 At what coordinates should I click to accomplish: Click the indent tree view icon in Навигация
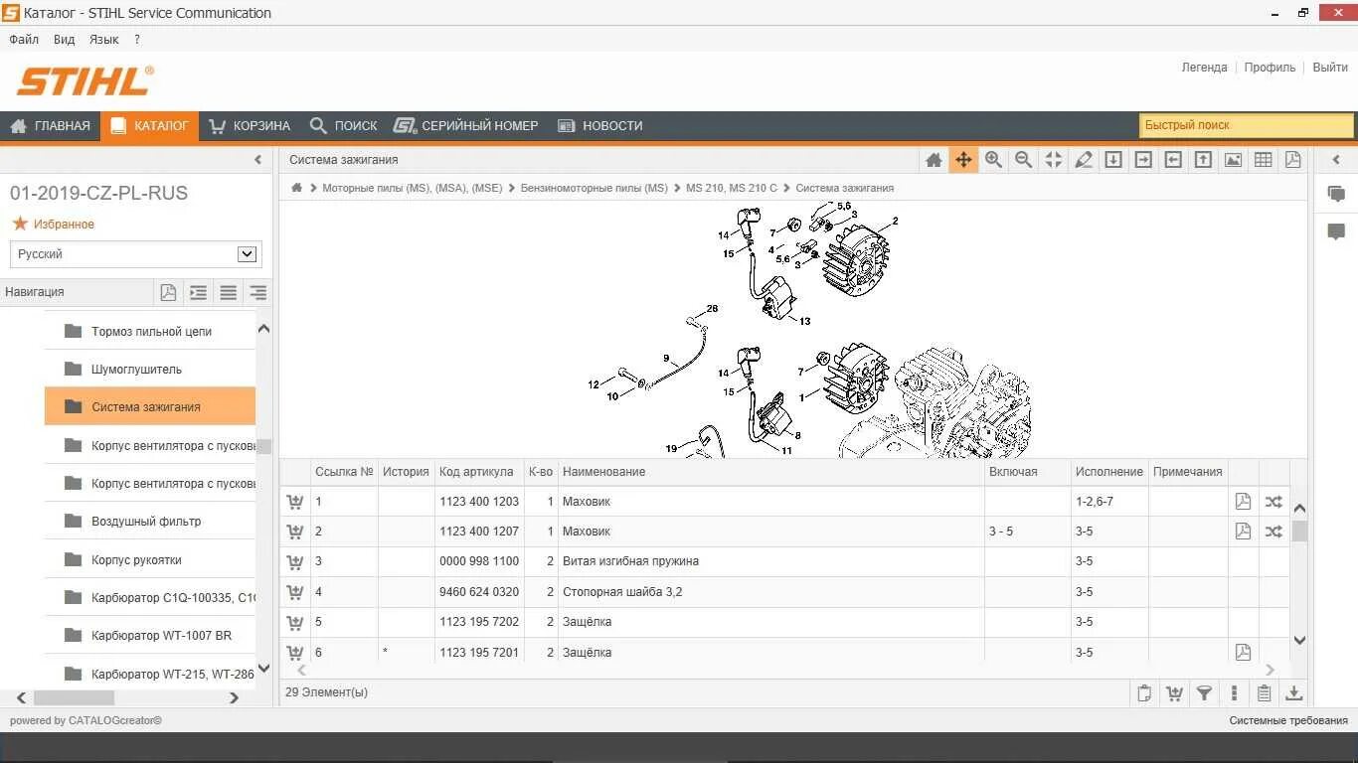pos(199,292)
